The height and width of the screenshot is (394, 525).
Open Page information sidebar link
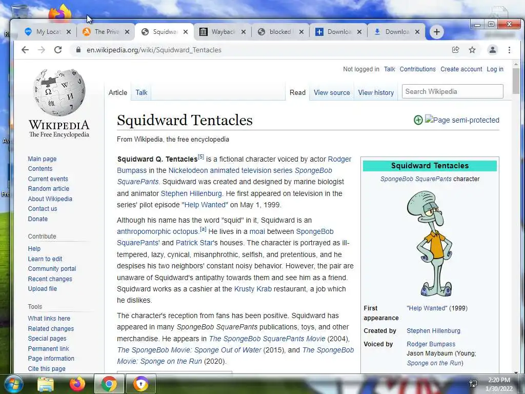(x=51, y=358)
